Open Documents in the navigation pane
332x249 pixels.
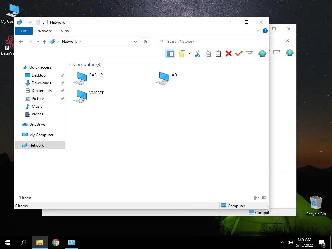41,91
